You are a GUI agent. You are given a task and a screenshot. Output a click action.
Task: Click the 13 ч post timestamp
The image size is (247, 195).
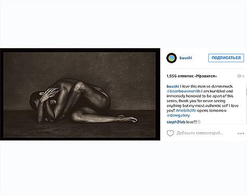tap(241, 76)
